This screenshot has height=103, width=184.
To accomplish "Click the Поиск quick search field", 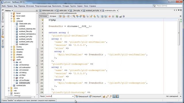I will 169,6.
